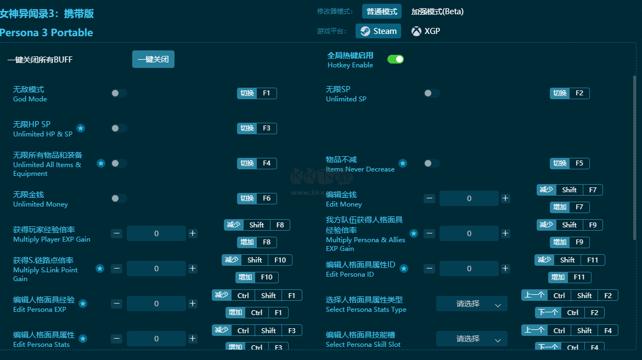This screenshot has height=360, width=642.
Task: Switch to 加强模式(Beta) trainer mode
Action: 437,12
